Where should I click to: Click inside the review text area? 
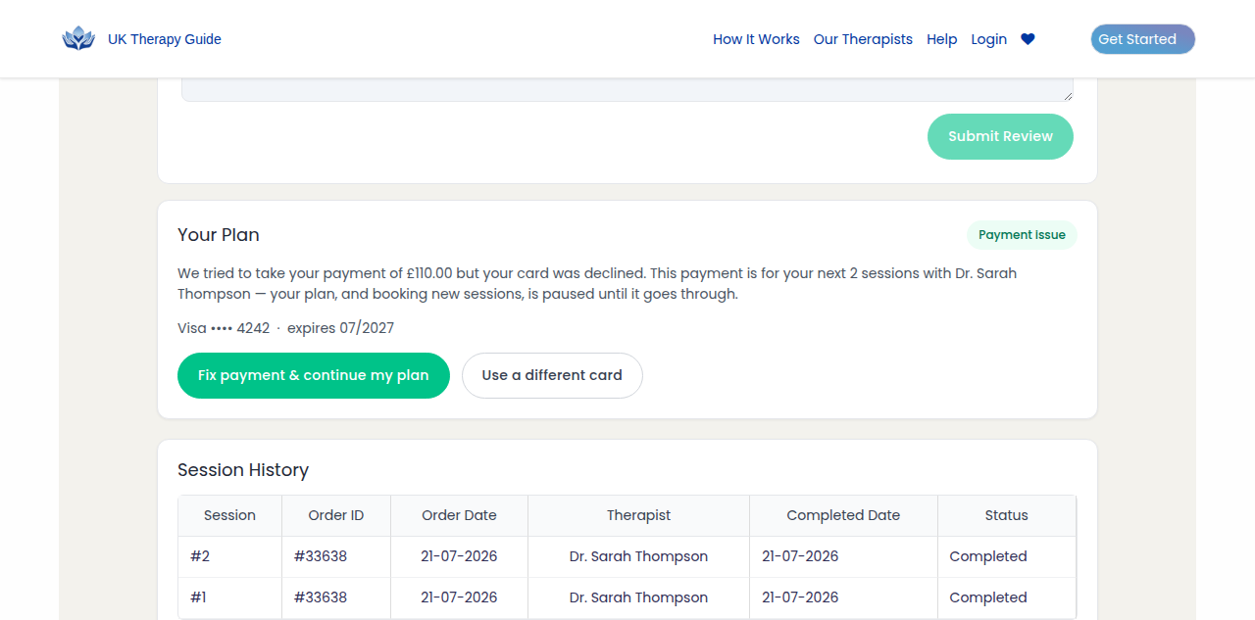tap(627, 89)
